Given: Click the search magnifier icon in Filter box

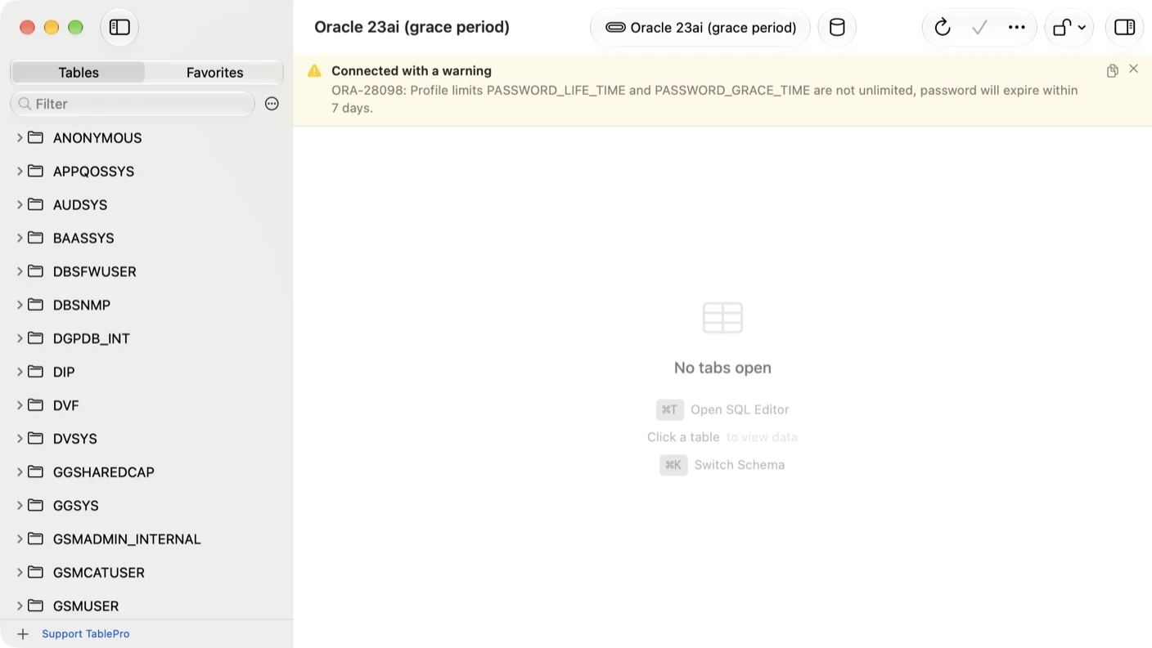Looking at the screenshot, I should point(25,104).
